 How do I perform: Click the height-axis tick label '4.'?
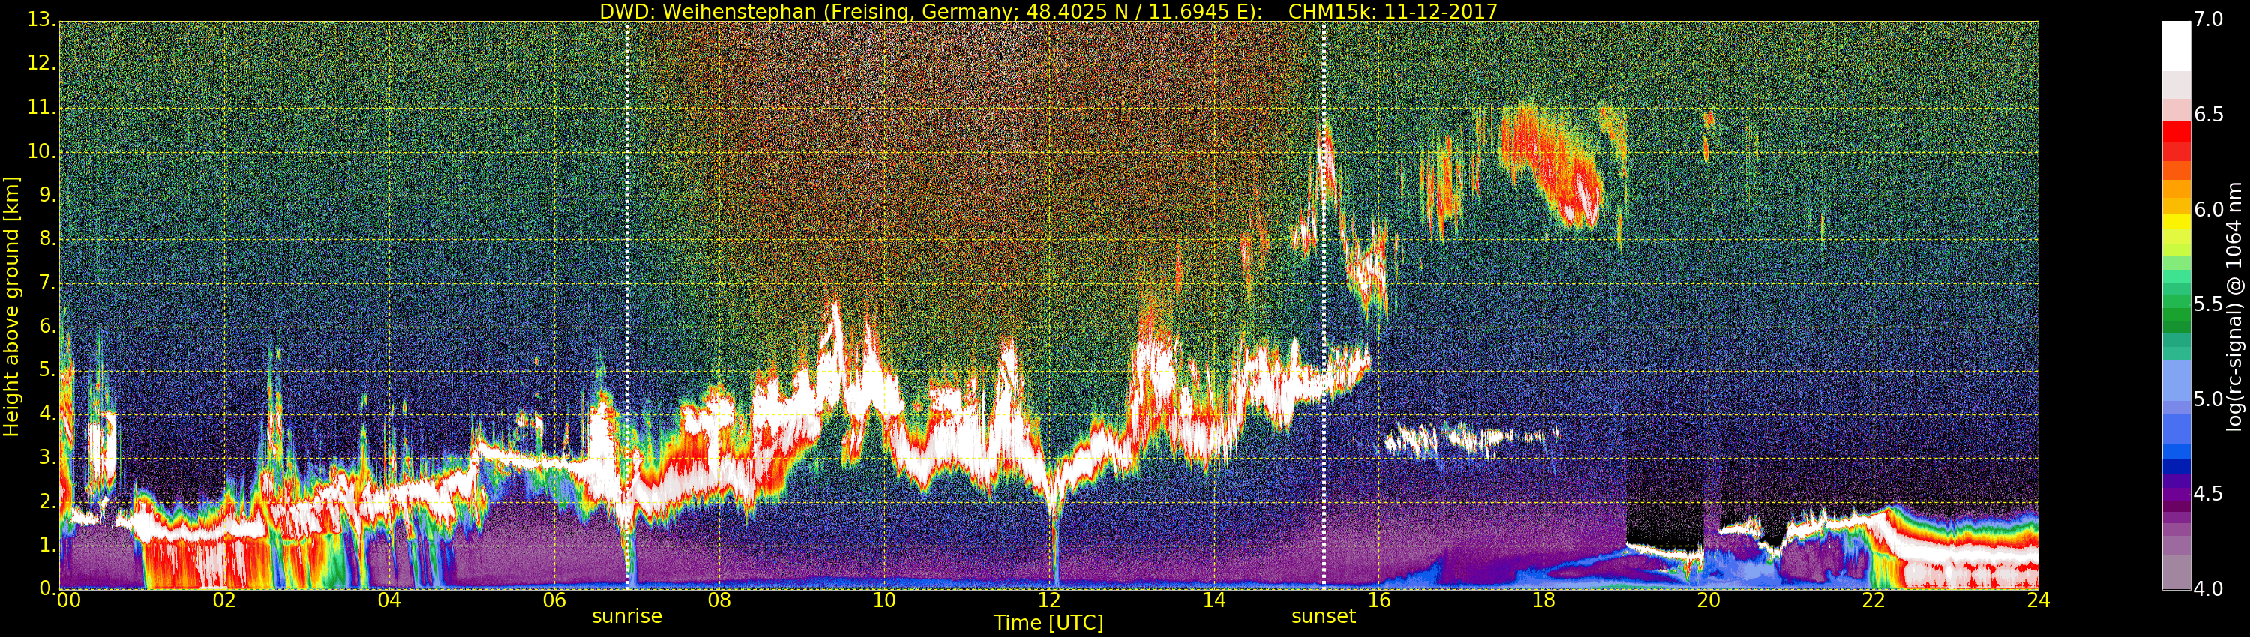[x=47, y=414]
